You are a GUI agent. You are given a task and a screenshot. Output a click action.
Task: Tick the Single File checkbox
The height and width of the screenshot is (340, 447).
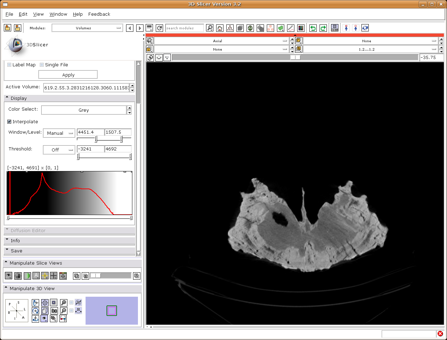click(x=42, y=65)
